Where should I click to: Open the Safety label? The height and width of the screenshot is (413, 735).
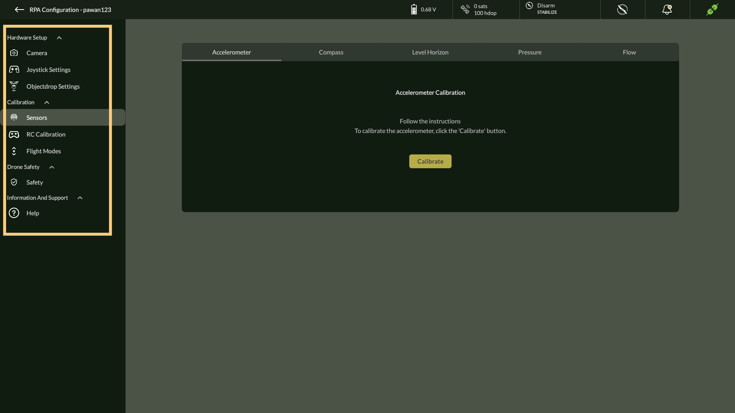point(35,183)
